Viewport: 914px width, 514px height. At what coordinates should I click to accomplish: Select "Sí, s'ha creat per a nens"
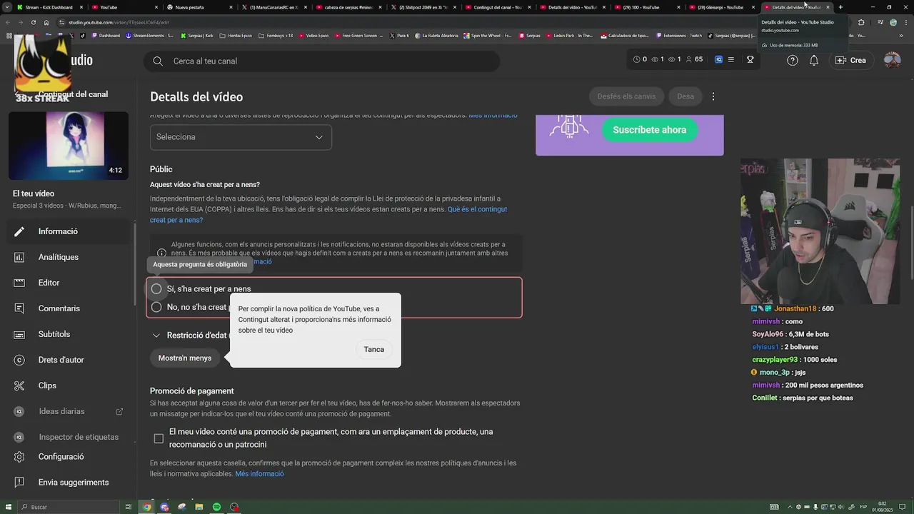156,289
